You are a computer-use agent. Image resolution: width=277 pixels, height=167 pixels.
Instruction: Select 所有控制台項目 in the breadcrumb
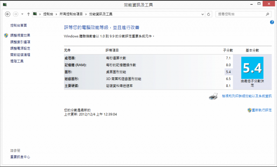tap(71, 14)
